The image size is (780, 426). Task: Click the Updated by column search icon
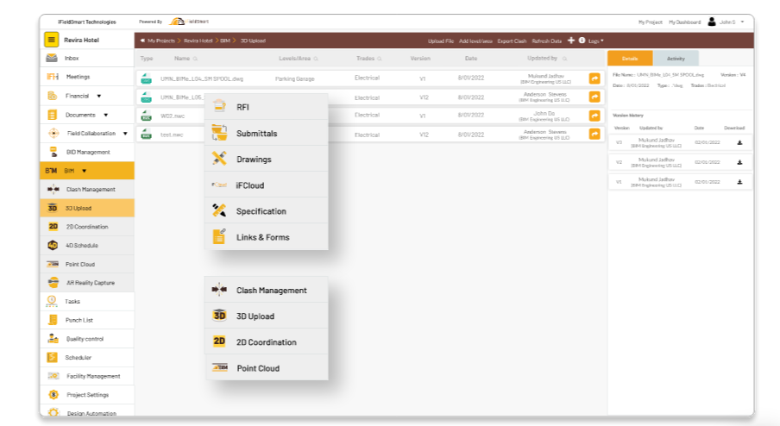coord(564,59)
